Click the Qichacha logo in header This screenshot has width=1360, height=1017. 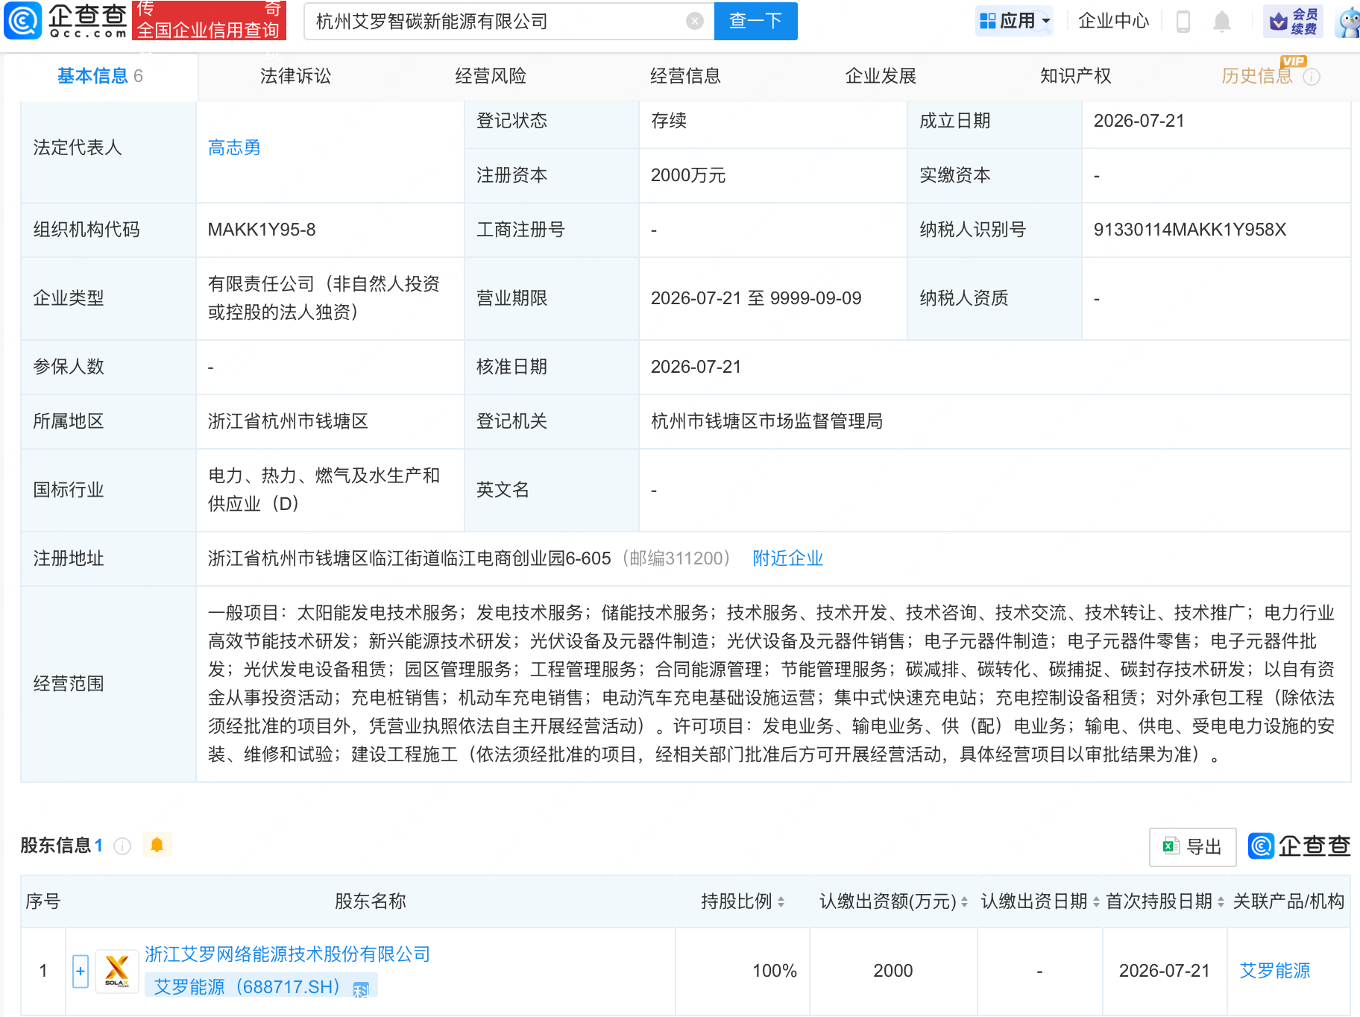click(66, 20)
